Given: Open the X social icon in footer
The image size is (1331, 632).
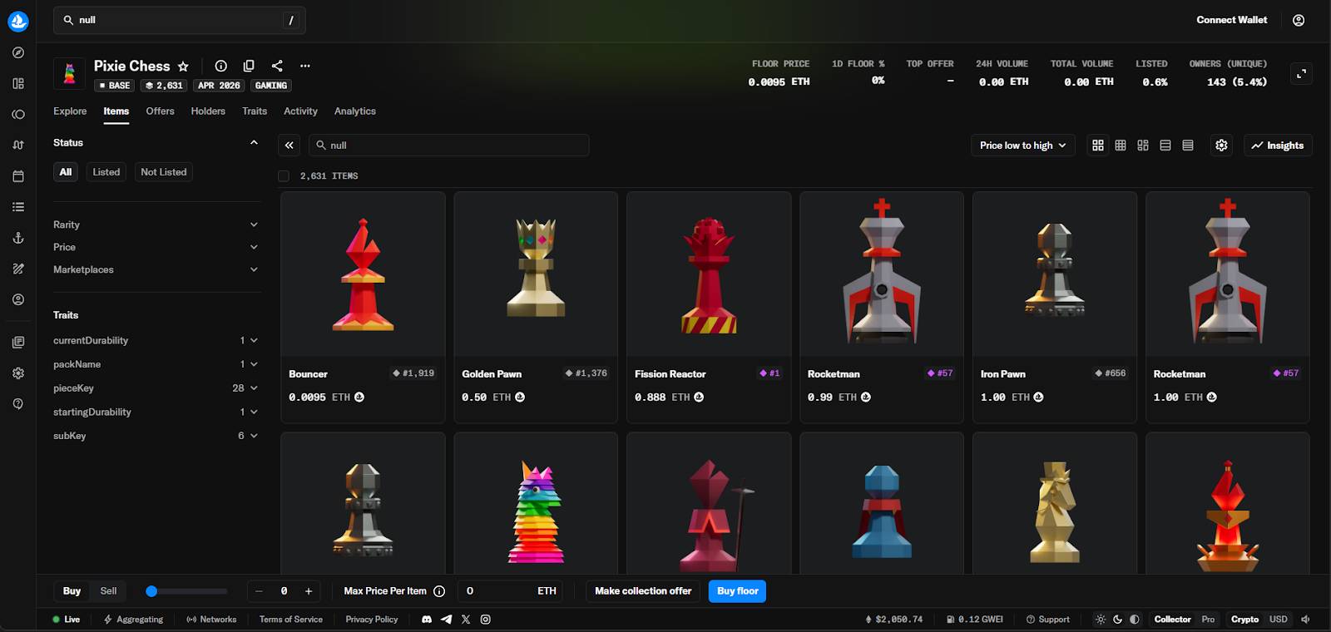Looking at the screenshot, I should tap(466, 620).
